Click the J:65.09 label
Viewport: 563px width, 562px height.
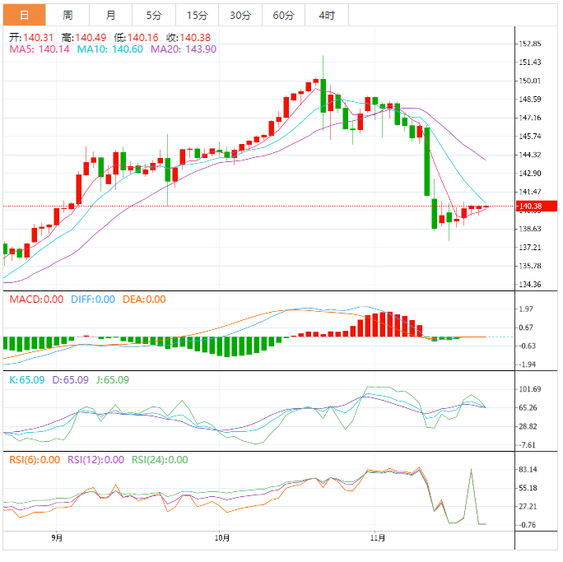coord(113,379)
